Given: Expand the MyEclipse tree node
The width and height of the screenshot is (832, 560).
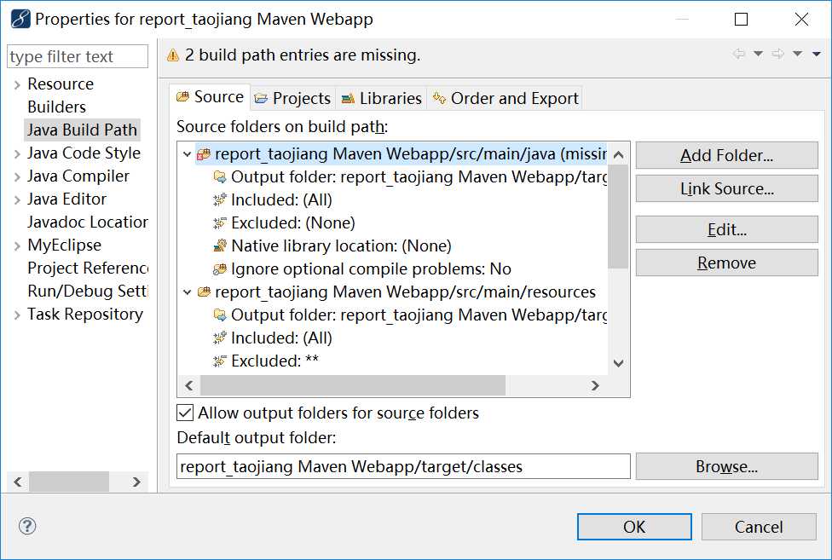Looking at the screenshot, I should (17, 245).
